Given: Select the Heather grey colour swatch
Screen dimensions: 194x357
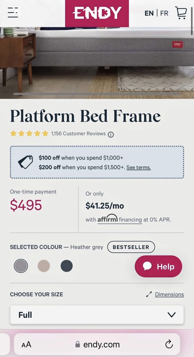Looking at the screenshot, I should click(21, 266).
